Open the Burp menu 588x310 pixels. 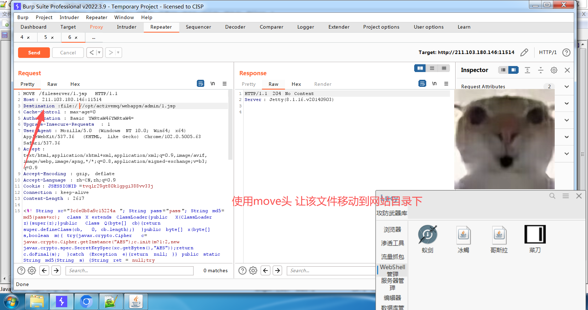(23, 17)
